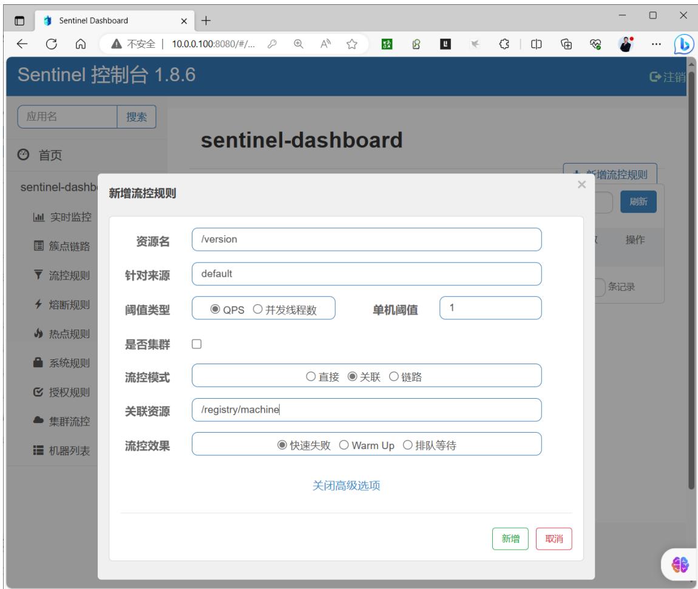Click the zoom magnifier icon in address bar
This screenshot has height=589, width=698.
pos(298,44)
